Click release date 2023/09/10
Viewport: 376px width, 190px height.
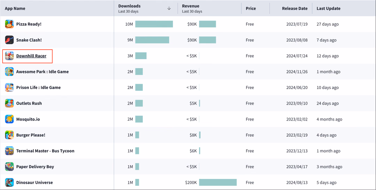point(297,103)
